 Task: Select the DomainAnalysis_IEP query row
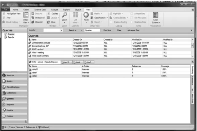(110, 46)
